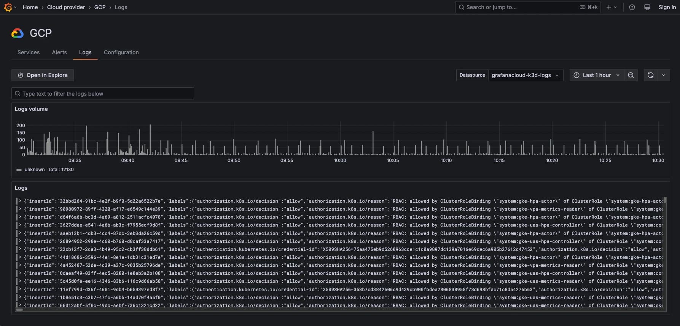Open the Last 1 hour time picker
680x326 pixels.
tap(597, 75)
